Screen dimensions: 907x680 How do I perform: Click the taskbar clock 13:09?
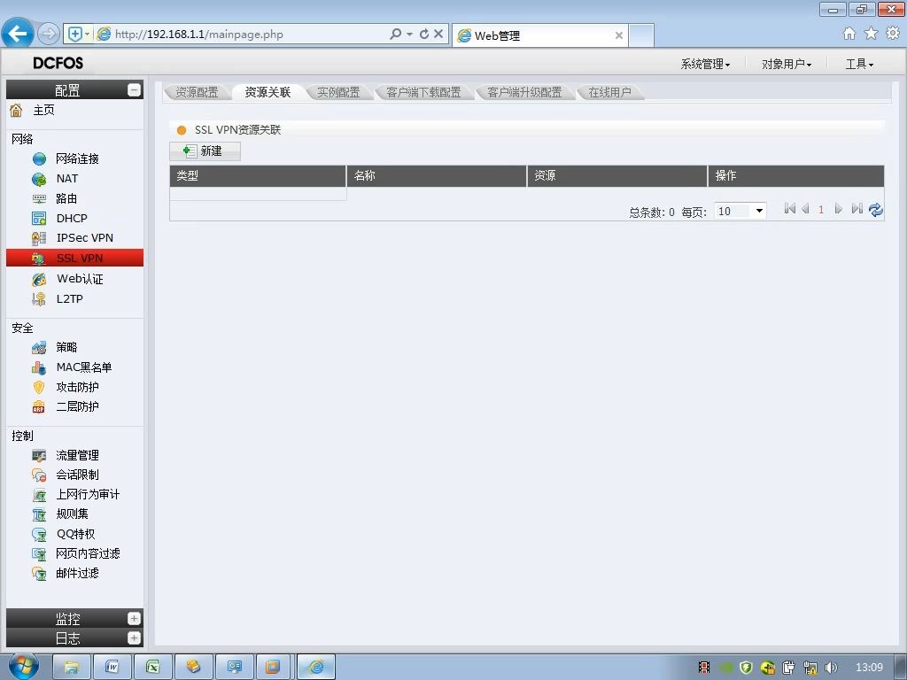click(x=869, y=667)
